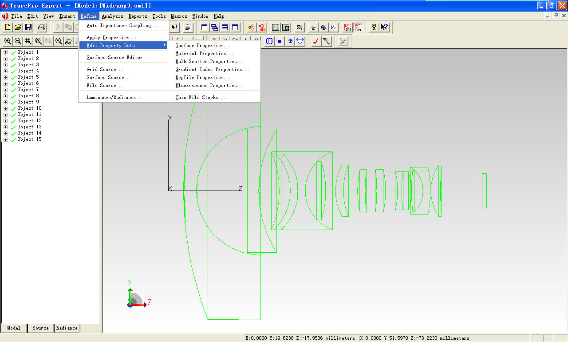Image resolution: width=568 pixels, height=342 pixels.
Task: Select Object 10 in model tree
Action: [x=29, y=108]
